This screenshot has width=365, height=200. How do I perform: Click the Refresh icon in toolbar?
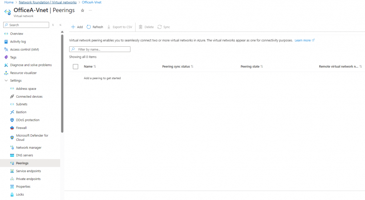89,27
